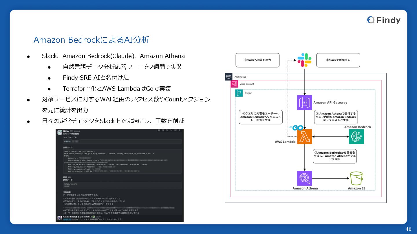Click the WAFログ検索結果 heading in Slack
Screen dimensions: 417x234
71,134
